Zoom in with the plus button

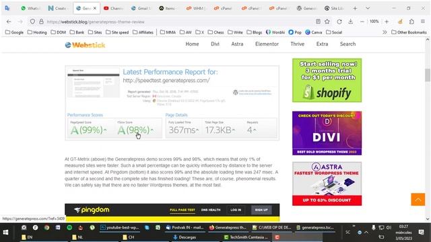pos(387,22)
